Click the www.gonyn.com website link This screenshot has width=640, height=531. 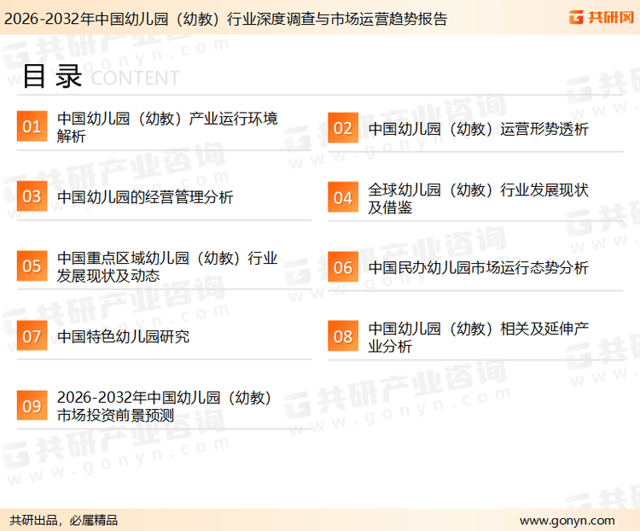(x=567, y=520)
